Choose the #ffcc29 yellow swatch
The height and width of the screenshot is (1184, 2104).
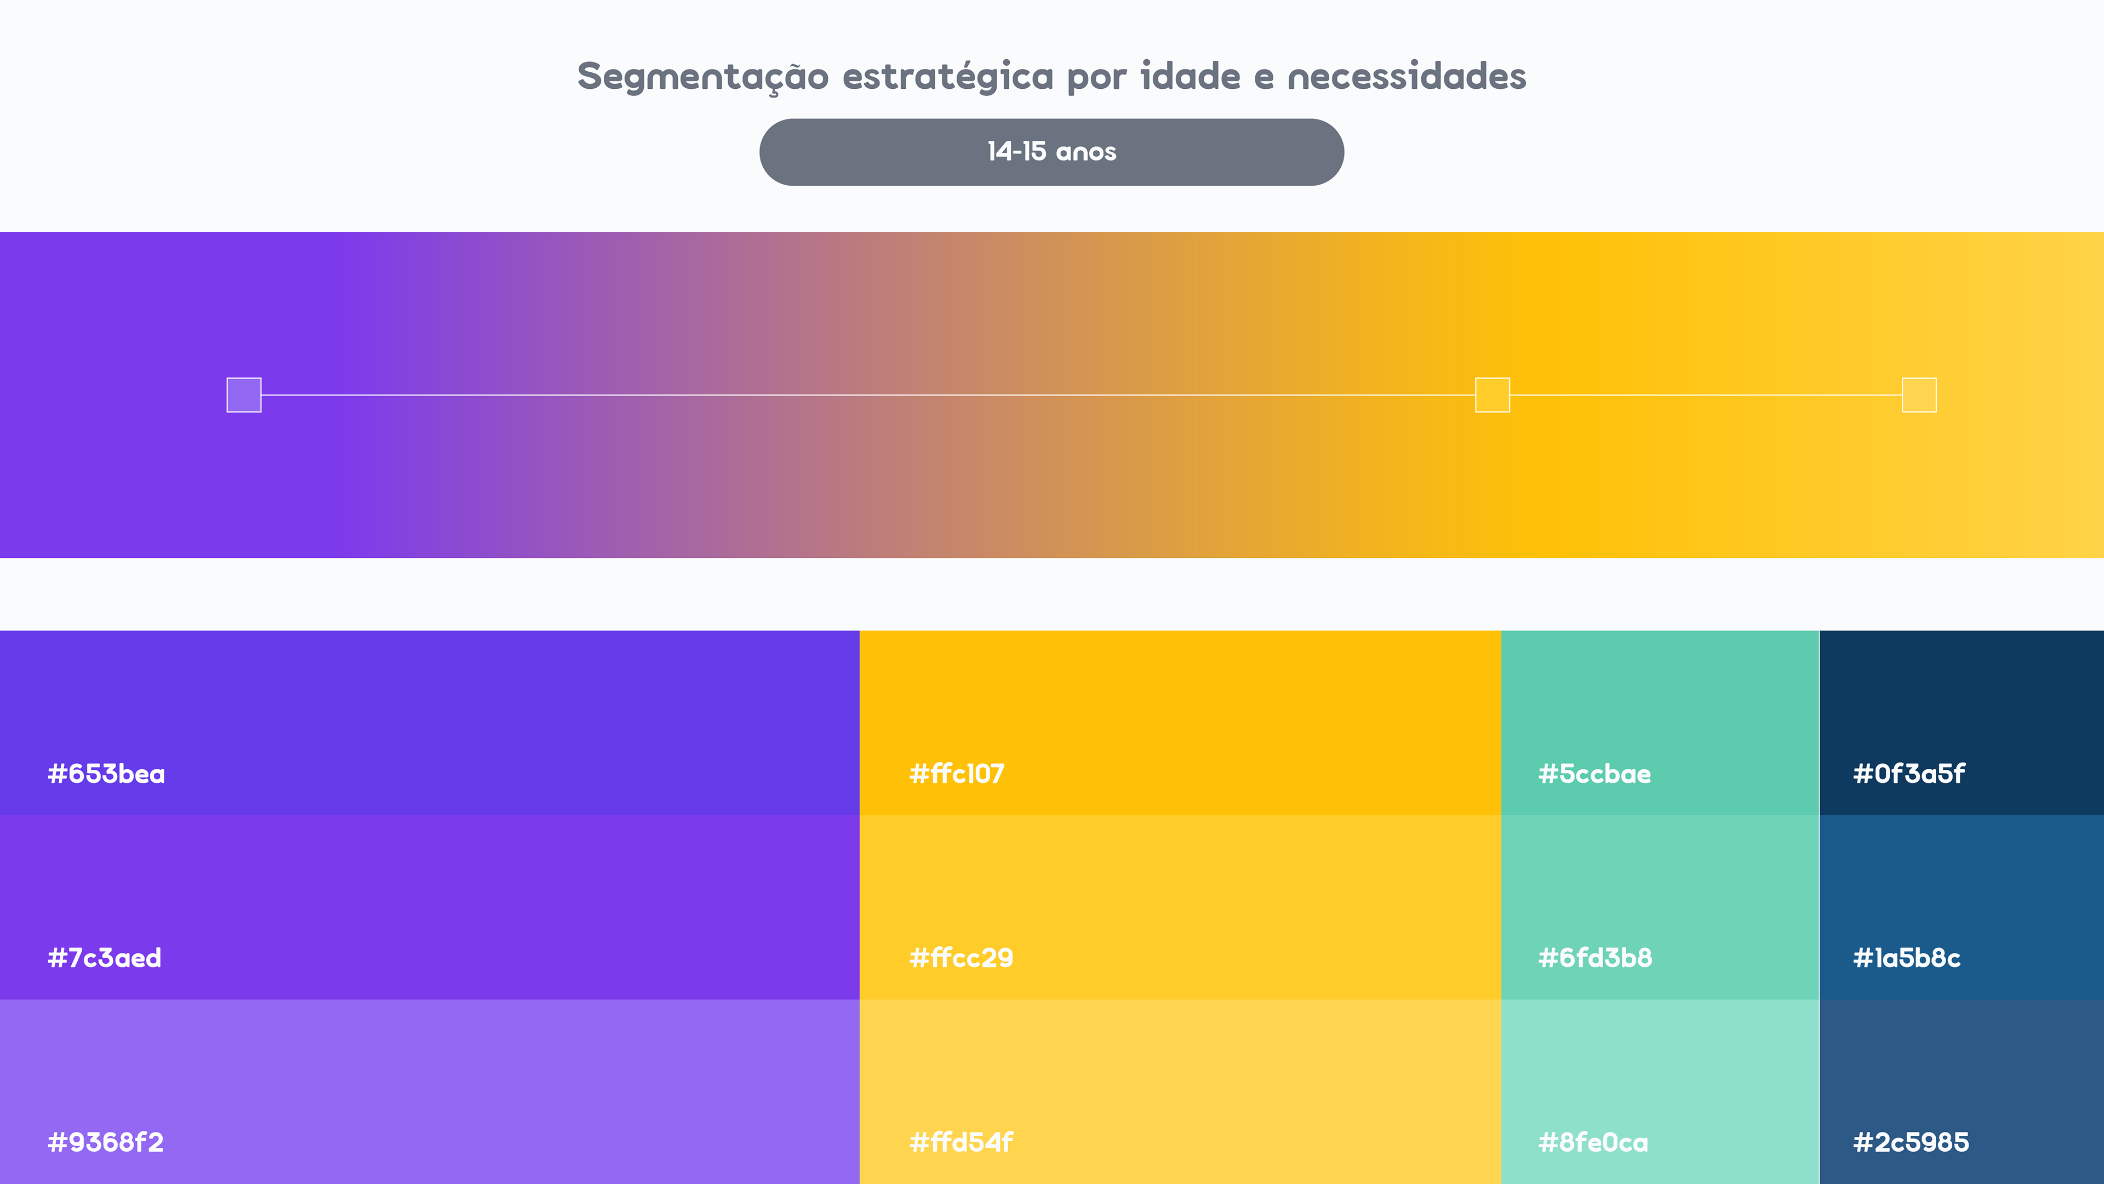(1180, 907)
